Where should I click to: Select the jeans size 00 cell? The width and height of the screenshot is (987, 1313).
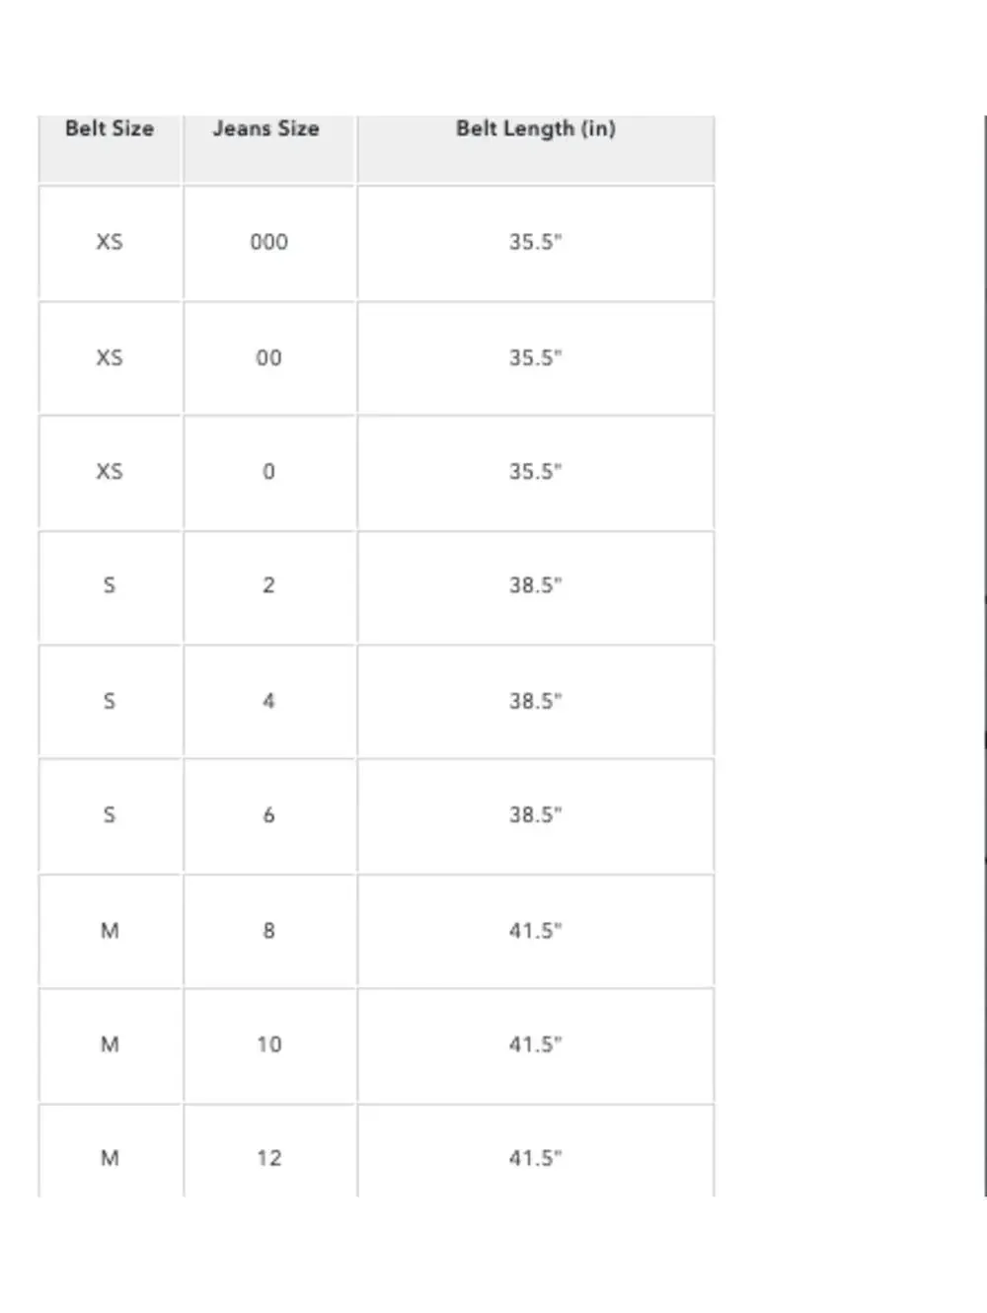point(268,357)
